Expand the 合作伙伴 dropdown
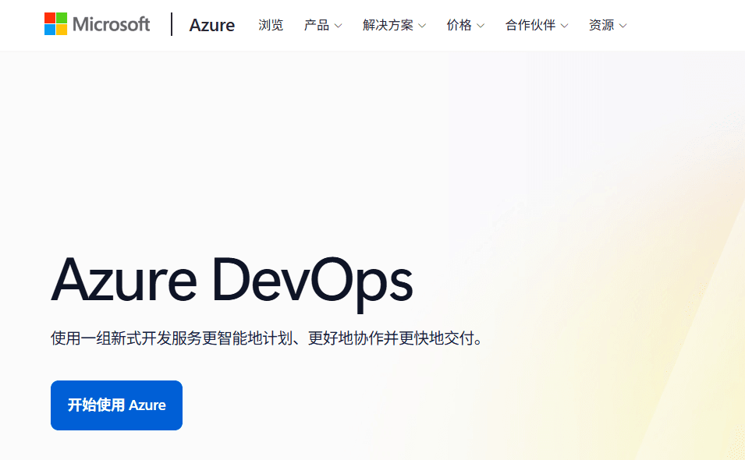 point(537,25)
